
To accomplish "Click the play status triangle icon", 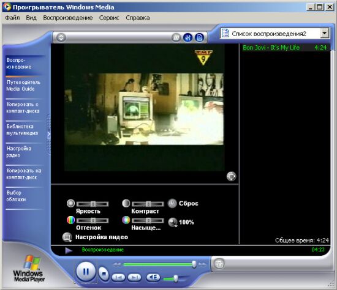I will pos(69,250).
